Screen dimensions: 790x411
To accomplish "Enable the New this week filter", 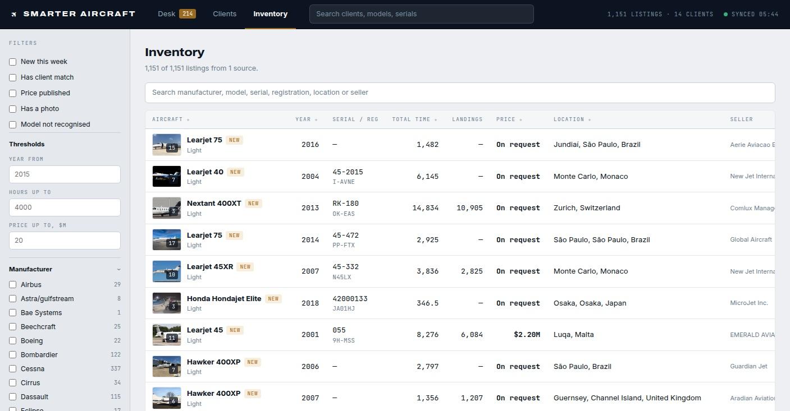I will click(12, 62).
